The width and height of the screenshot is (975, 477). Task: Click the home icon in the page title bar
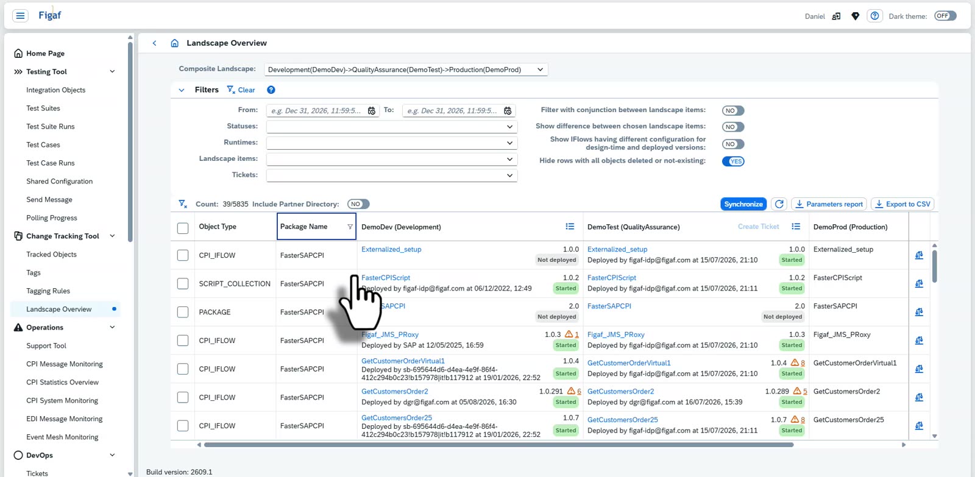174,43
